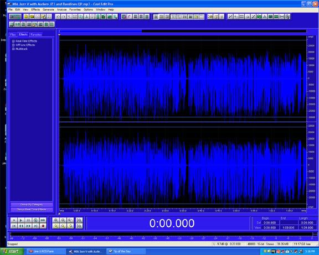
Task: Click the Go to End transport button
Action: pos(35,226)
